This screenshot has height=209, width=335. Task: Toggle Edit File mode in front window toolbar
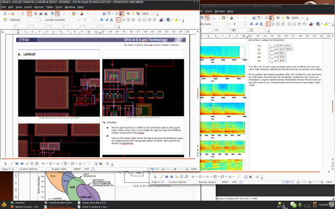click(x=29, y=14)
